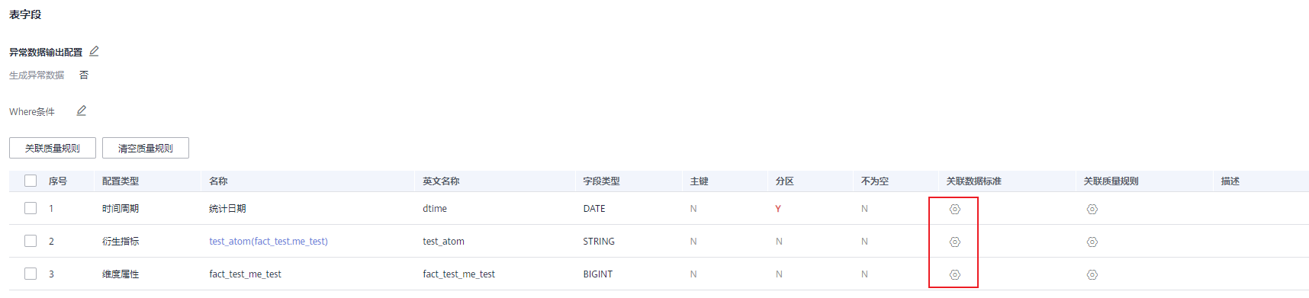Image resolution: width=1309 pixels, height=298 pixels.
Task: Edit the Where条件 using its pencil icon
Action: [x=82, y=111]
